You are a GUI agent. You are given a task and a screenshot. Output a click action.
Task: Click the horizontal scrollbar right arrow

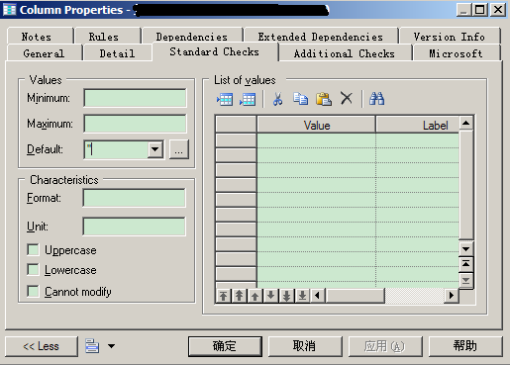click(452, 295)
